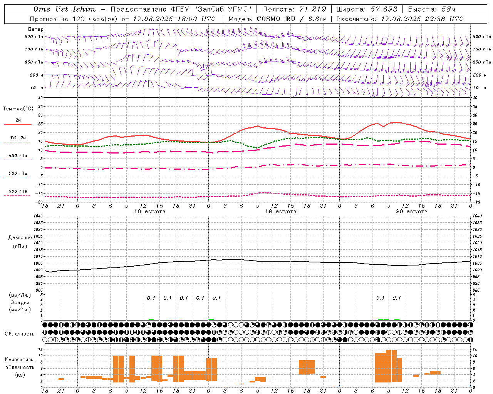Click the '(мм/3ч.)' precipitation unit label
Image resolution: width=493 pixels, height=394 pixels.
[20, 295]
